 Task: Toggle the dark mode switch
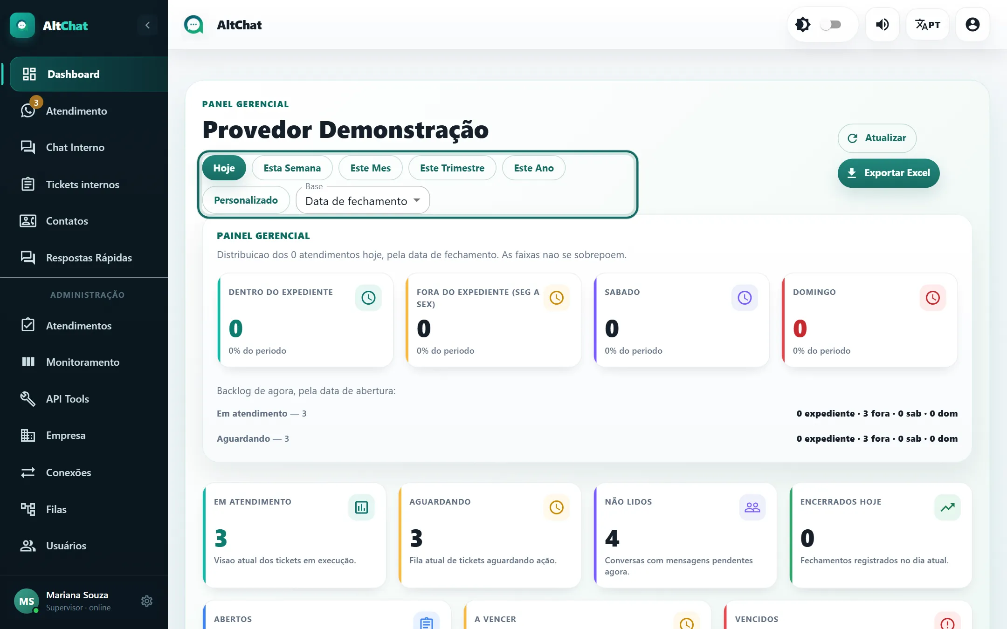tap(831, 25)
